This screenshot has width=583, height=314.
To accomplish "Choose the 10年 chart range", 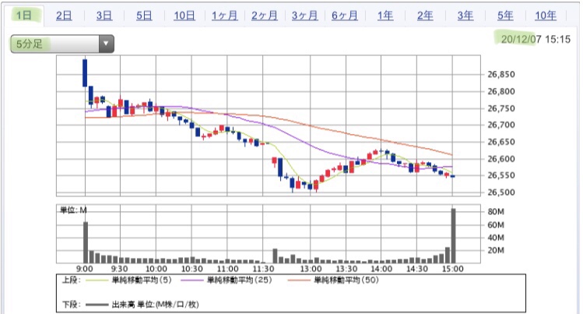I will click(x=546, y=16).
